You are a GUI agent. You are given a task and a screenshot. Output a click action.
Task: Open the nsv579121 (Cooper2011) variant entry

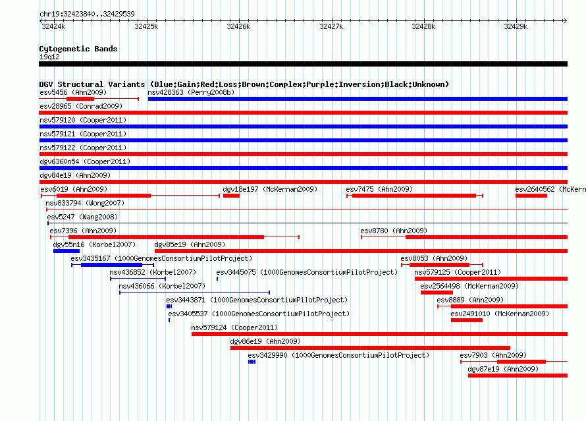tap(83, 134)
